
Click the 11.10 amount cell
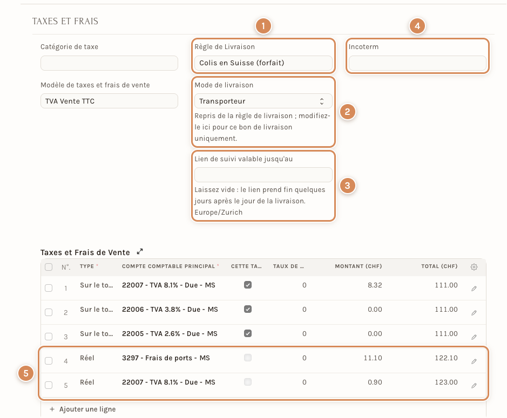(373, 358)
